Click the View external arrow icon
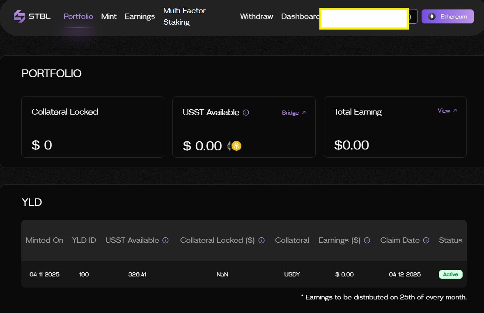 click(x=455, y=110)
